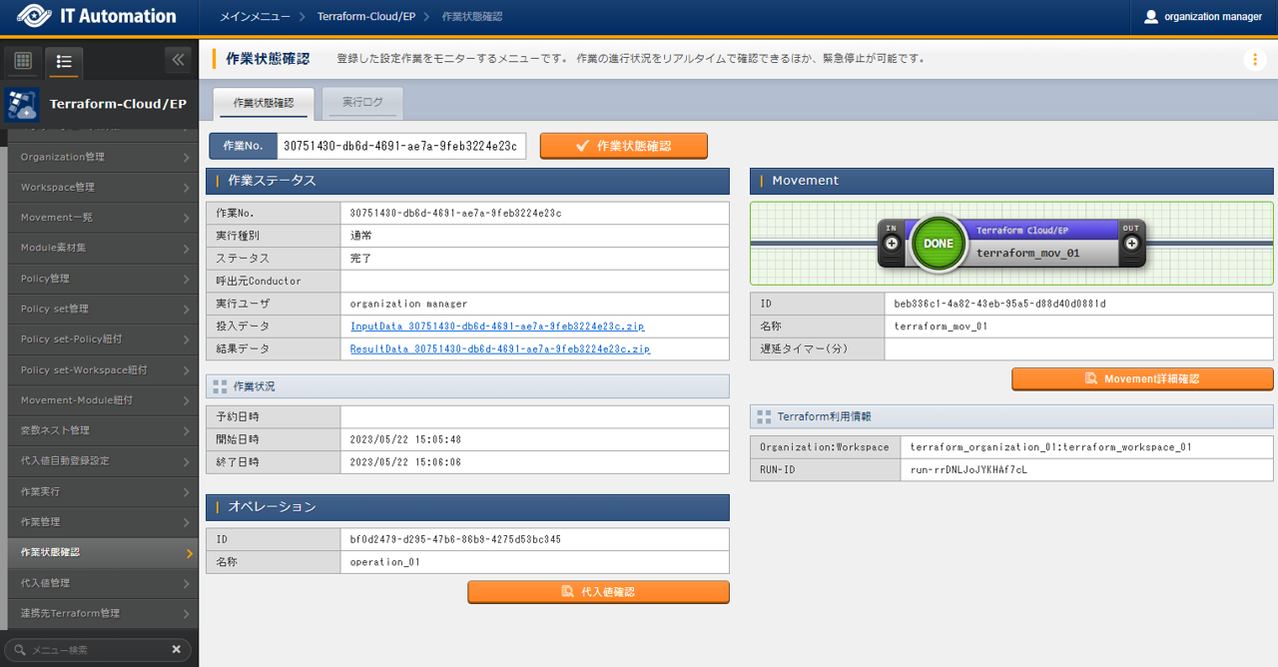Download the ResultData zip file link
Screen dimensions: 1278x667
pos(499,349)
